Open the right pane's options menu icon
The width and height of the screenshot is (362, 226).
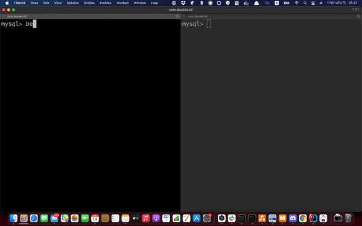[358, 16]
